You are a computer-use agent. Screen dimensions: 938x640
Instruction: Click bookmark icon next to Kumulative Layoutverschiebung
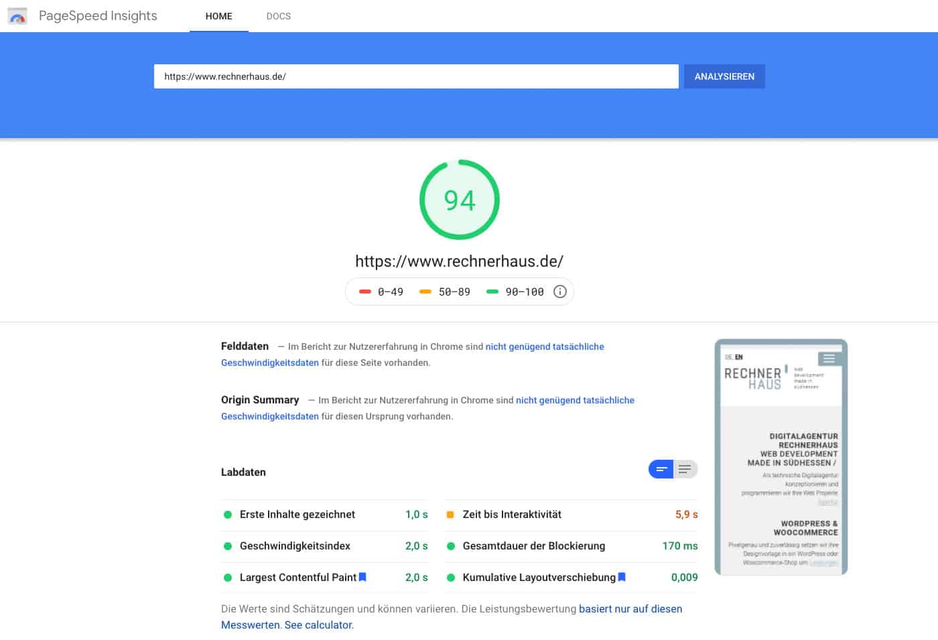(622, 577)
